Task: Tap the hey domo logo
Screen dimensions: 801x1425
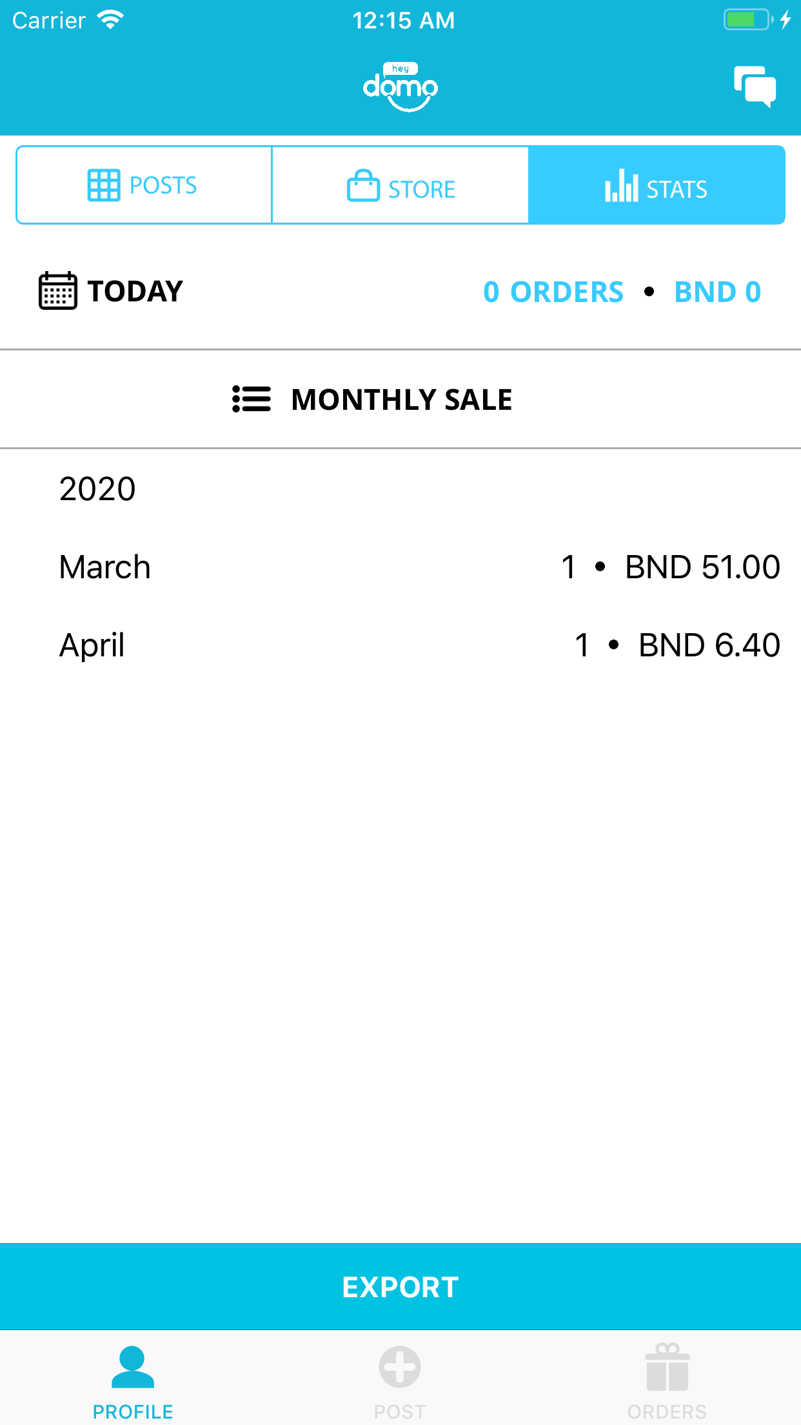Action: click(x=400, y=86)
